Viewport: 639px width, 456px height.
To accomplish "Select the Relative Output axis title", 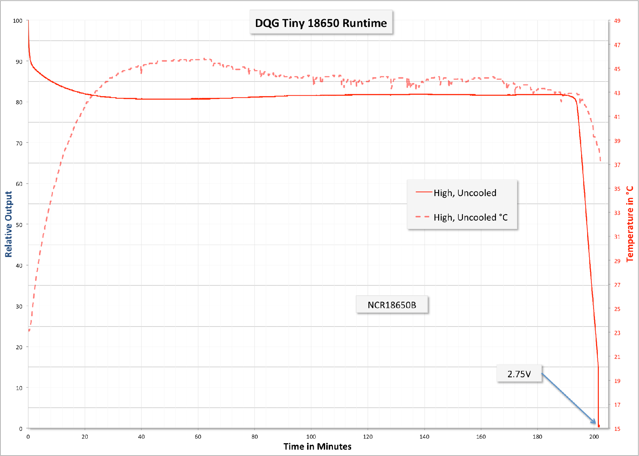I will 9,224.
